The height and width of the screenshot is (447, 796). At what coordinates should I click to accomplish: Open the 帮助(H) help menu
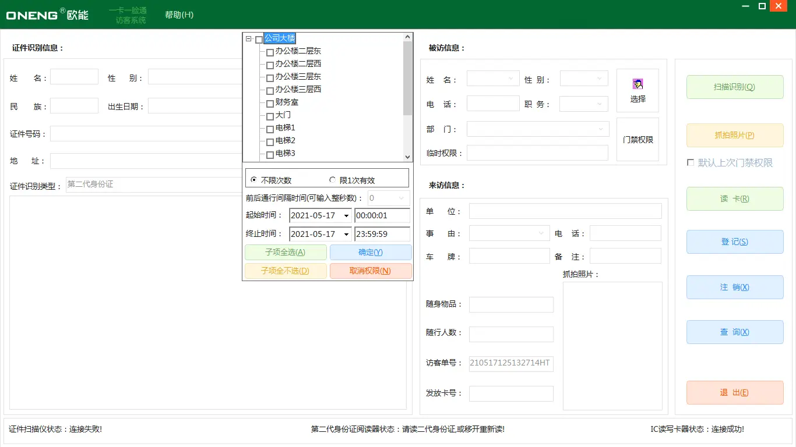178,15
